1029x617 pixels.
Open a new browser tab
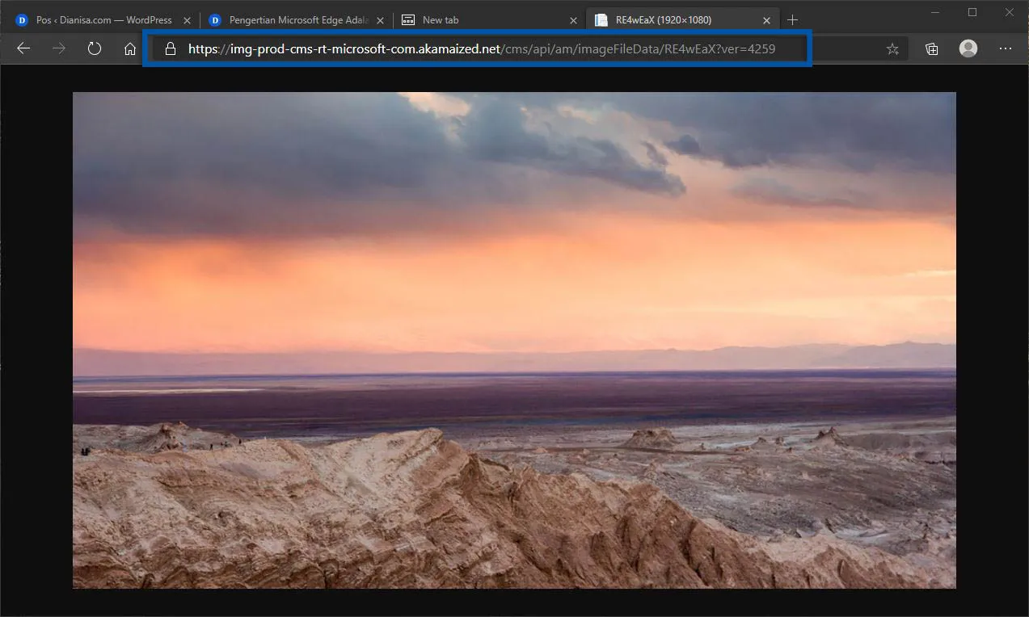point(792,19)
